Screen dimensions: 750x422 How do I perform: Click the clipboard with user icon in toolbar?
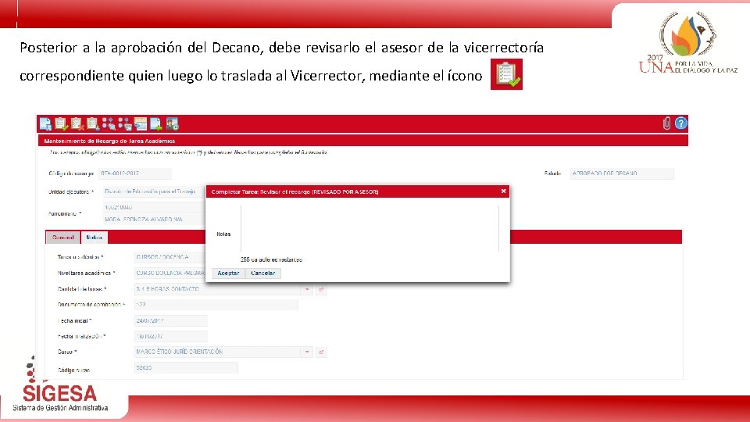click(93, 124)
